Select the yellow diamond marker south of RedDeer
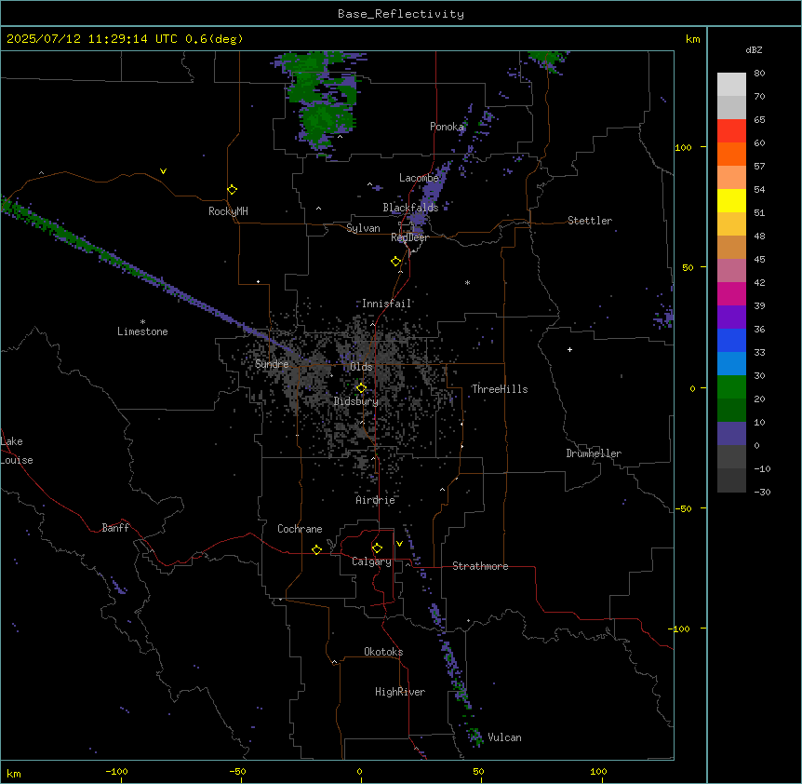Viewport: 802px width, 784px height. 396,262
